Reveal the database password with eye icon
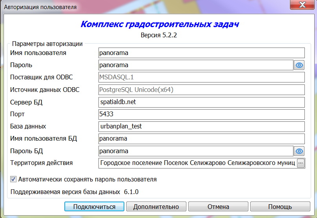The height and width of the screenshot is (218, 317). (x=299, y=151)
